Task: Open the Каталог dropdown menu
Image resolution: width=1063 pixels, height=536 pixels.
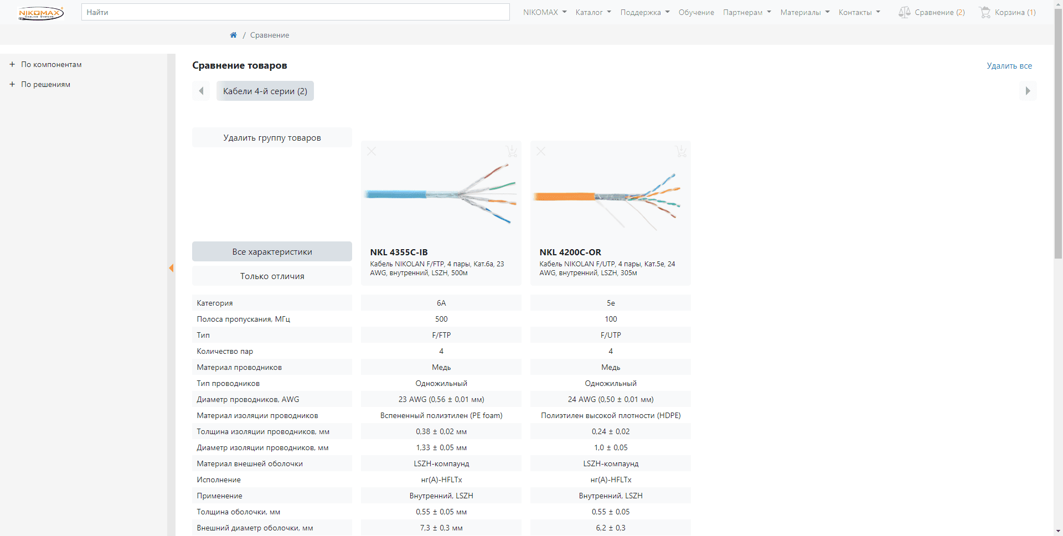Action: (x=593, y=12)
